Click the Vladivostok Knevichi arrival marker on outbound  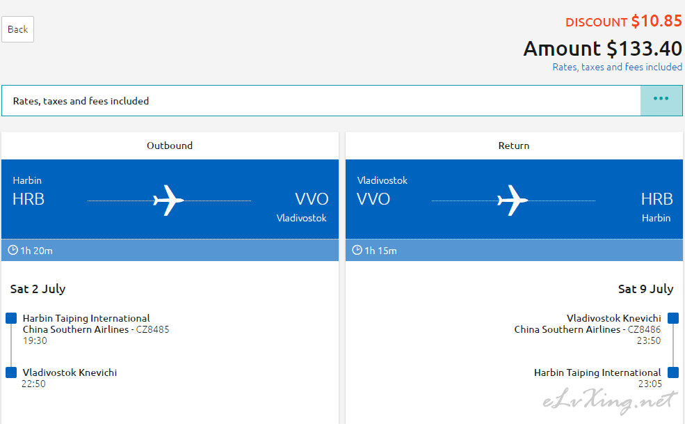11,372
